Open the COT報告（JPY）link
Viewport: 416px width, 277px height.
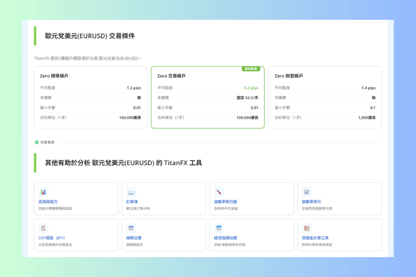pyautogui.click(x=51, y=238)
